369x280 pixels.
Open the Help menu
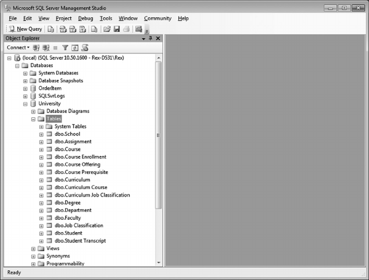[183, 18]
